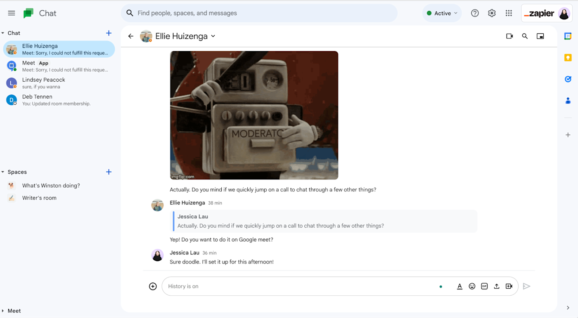Screen dimensions: 578x318
Task: Open the conversation in a pop-up window
Action: [x=540, y=36]
